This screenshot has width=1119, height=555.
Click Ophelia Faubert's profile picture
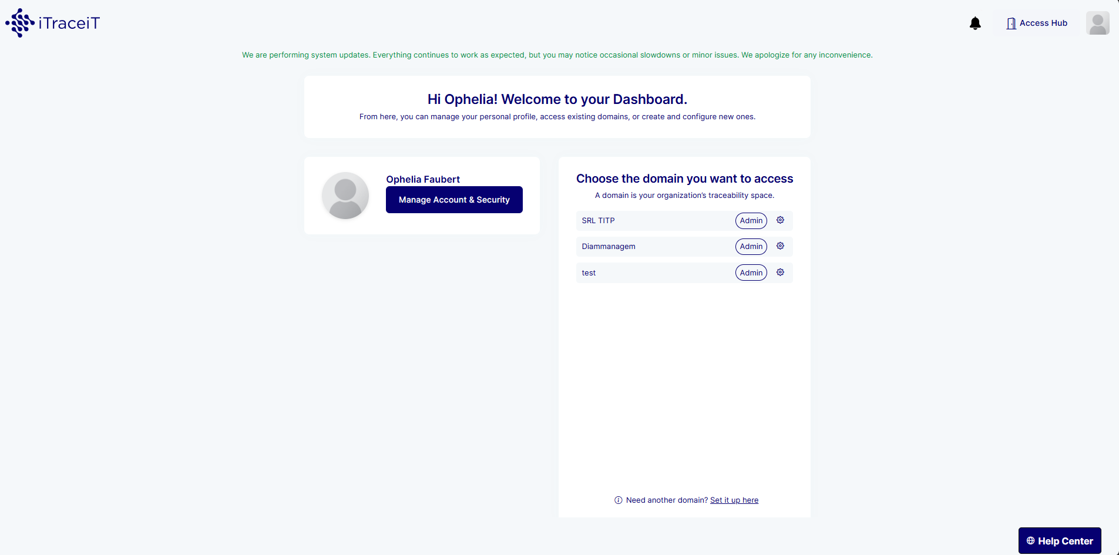point(345,196)
